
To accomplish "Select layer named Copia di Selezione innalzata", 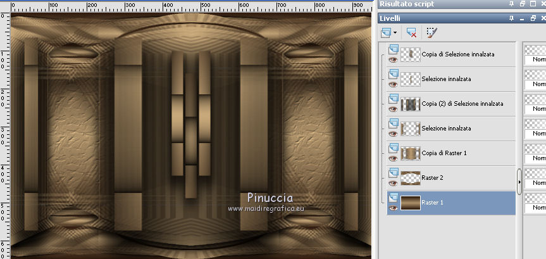I will click(458, 54).
